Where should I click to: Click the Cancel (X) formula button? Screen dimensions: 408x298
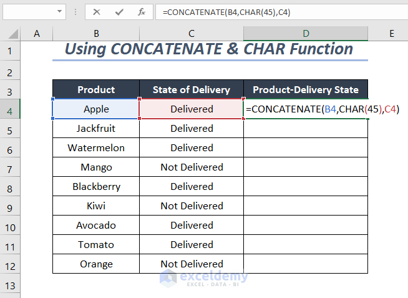coord(96,12)
